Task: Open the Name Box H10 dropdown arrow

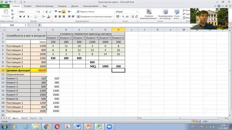Action: (x=25, y=25)
